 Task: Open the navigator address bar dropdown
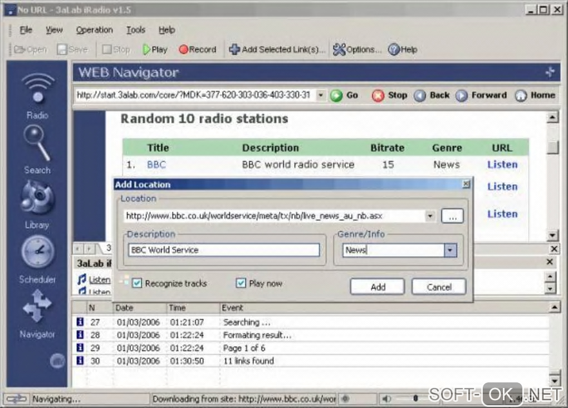coord(321,95)
